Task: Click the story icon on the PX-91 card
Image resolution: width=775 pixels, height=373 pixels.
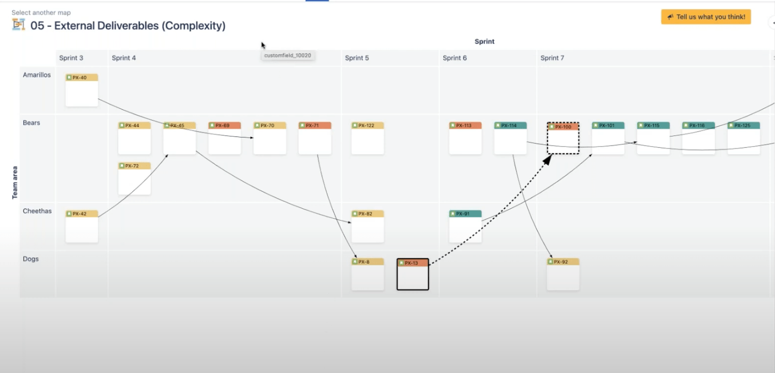Action: click(452, 214)
